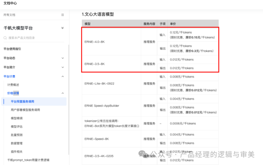
Task: Collapse 千帆大模型平台 using the double chevron
Action: click(62, 28)
